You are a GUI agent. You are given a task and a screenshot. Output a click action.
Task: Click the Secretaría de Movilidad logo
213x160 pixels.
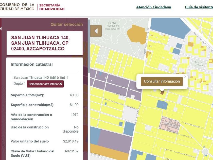[x=52, y=7]
